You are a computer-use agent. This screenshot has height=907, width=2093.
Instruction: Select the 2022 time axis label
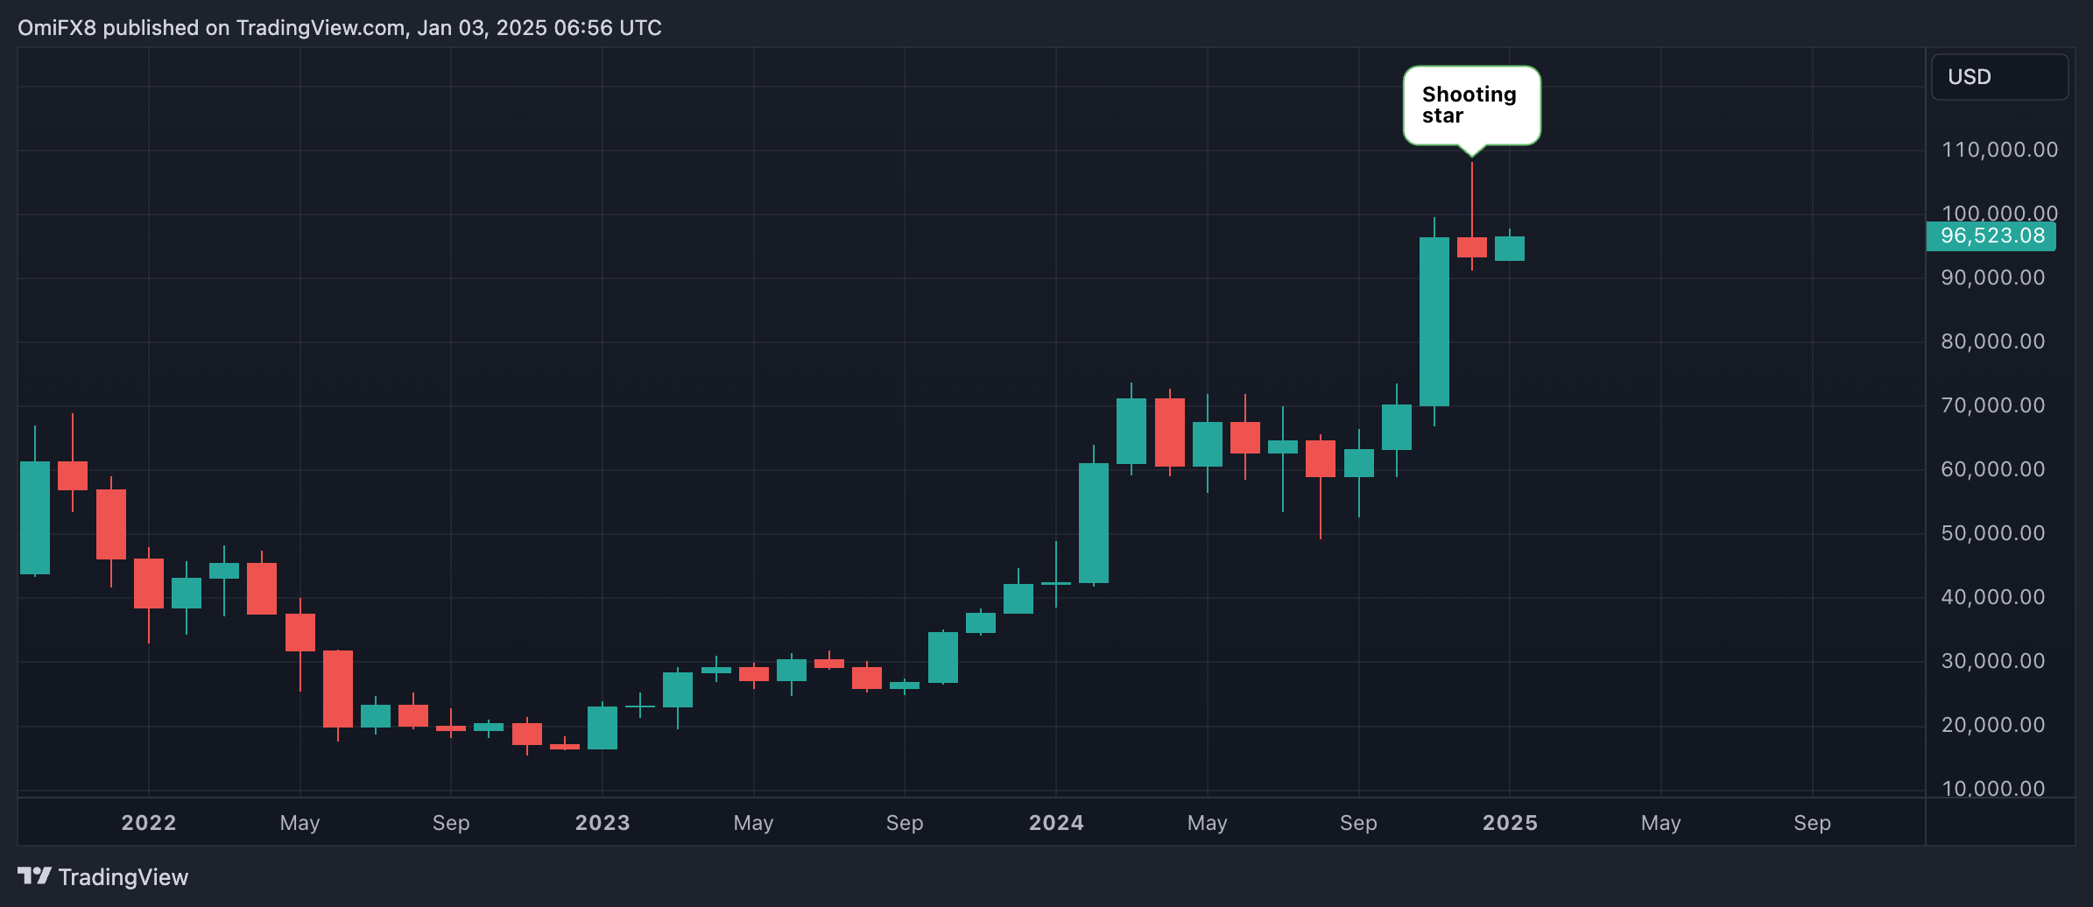tap(149, 823)
